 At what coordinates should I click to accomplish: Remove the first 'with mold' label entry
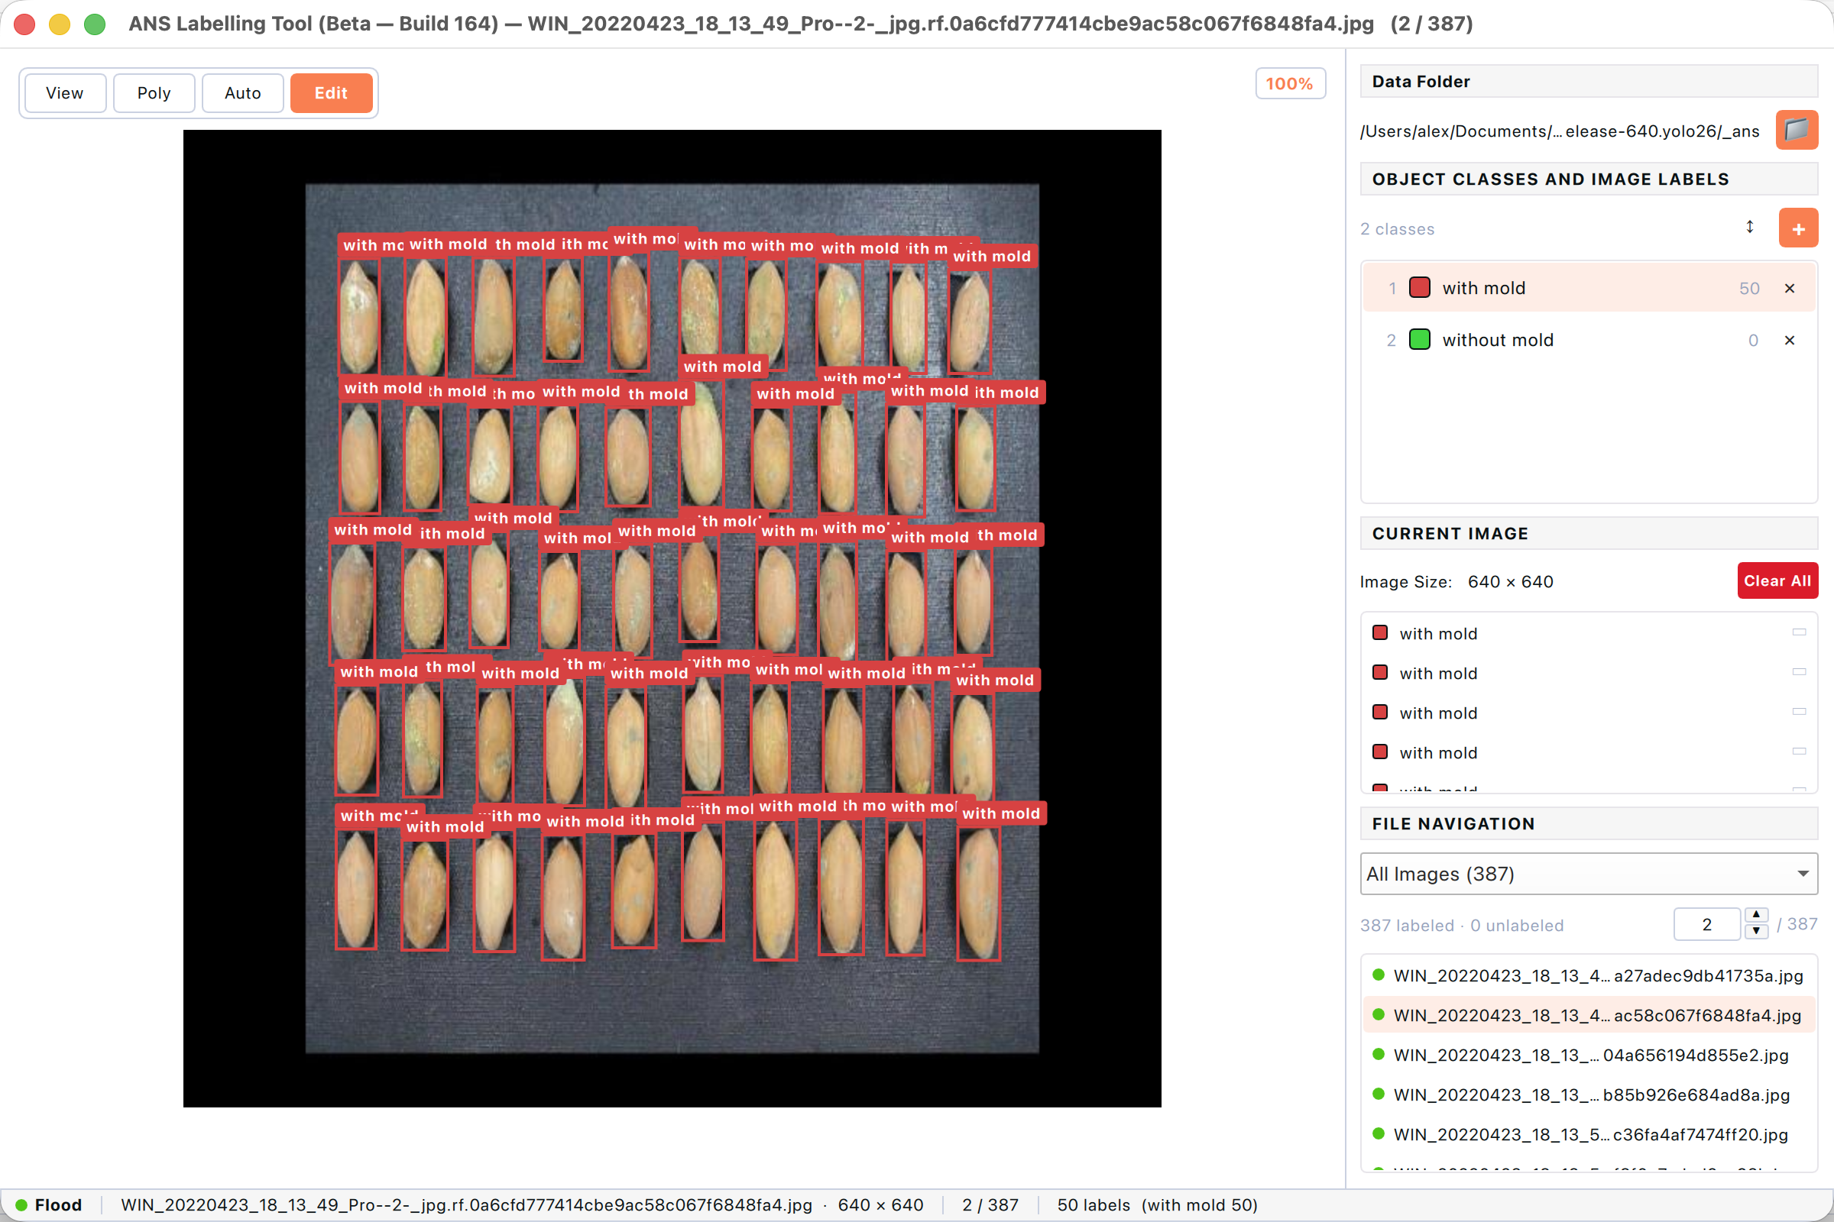point(1799,632)
